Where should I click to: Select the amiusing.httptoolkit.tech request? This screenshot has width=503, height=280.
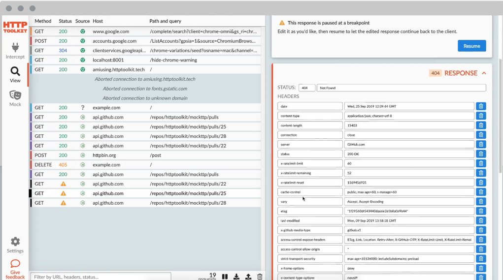(146, 69)
